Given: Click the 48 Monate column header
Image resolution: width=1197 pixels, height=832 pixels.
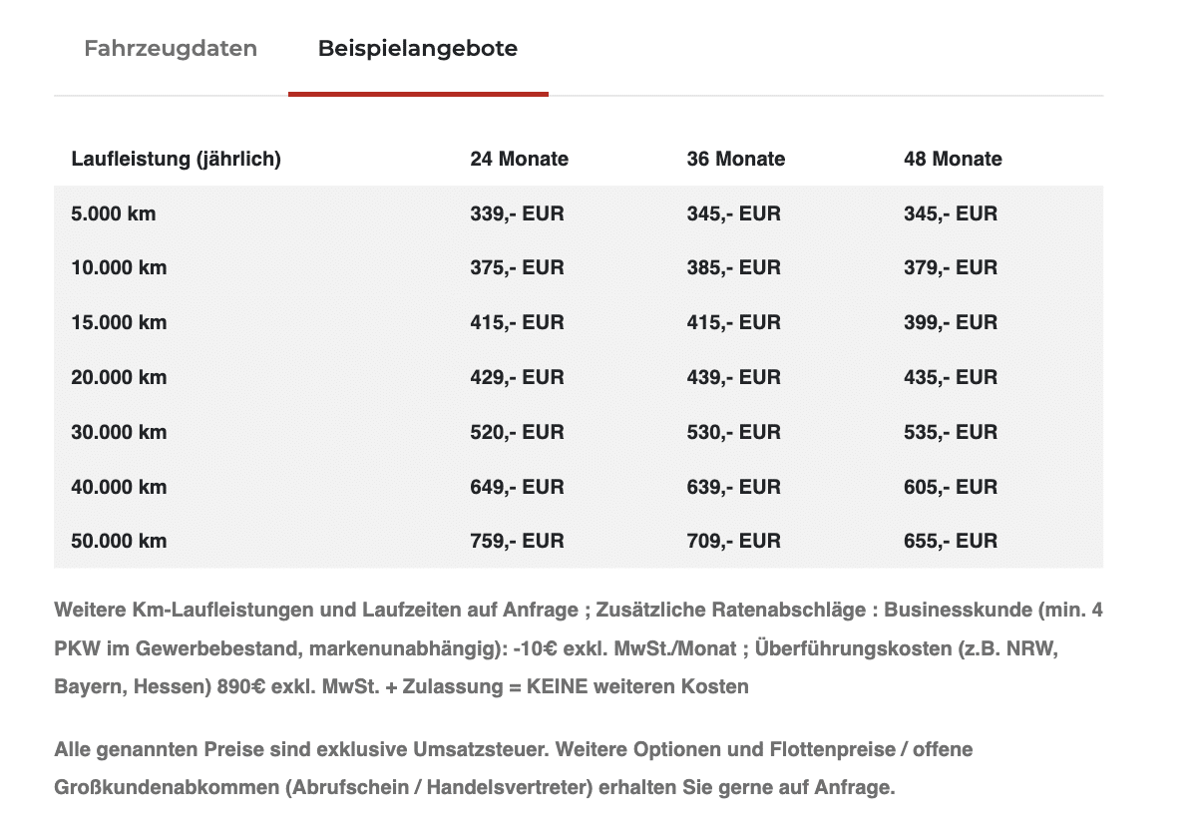Looking at the screenshot, I should tap(953, 159).
